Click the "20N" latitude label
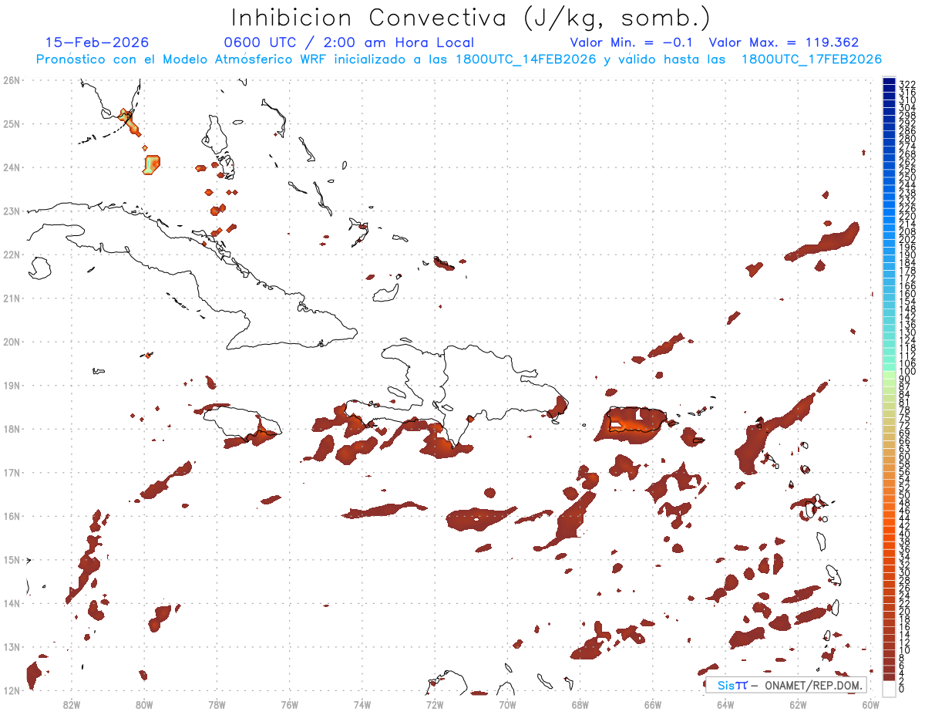This screenshot has width=925, height=715. 12,341
